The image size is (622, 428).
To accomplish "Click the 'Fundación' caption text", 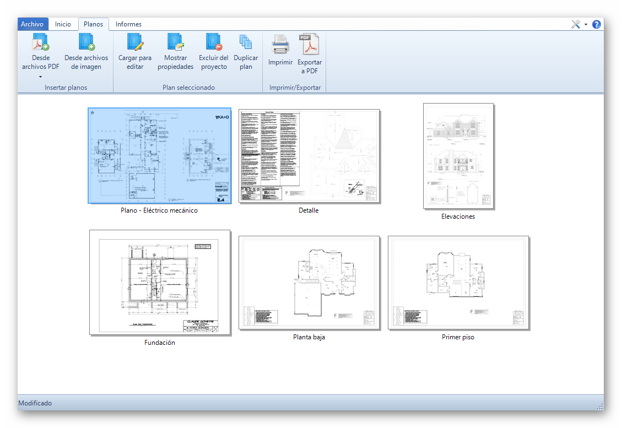I will point(159,342).
